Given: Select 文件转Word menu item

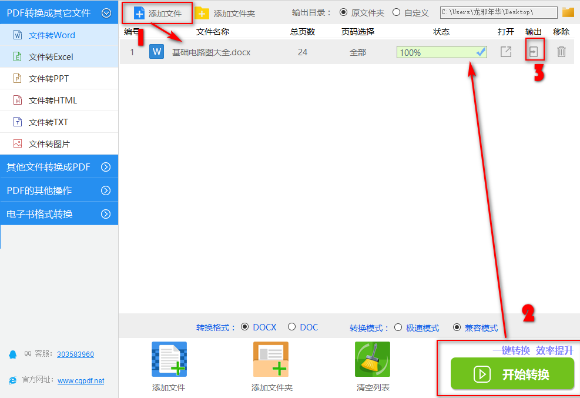Looking at the screenshot, I should tap(59, 35).
